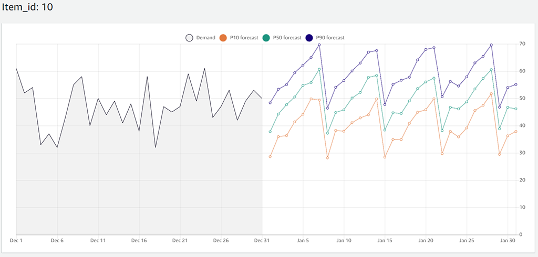Click the 70 value on the y-axis
The height and width of the screenshot is (257, 538).
click(522, 44)
